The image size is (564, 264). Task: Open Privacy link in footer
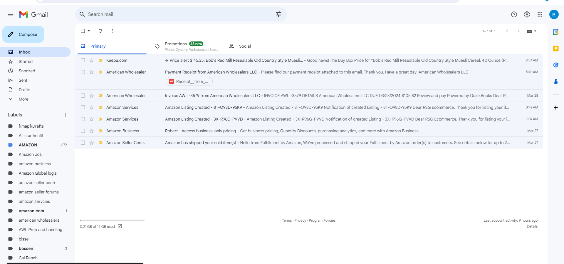click(x=300, y=220)
